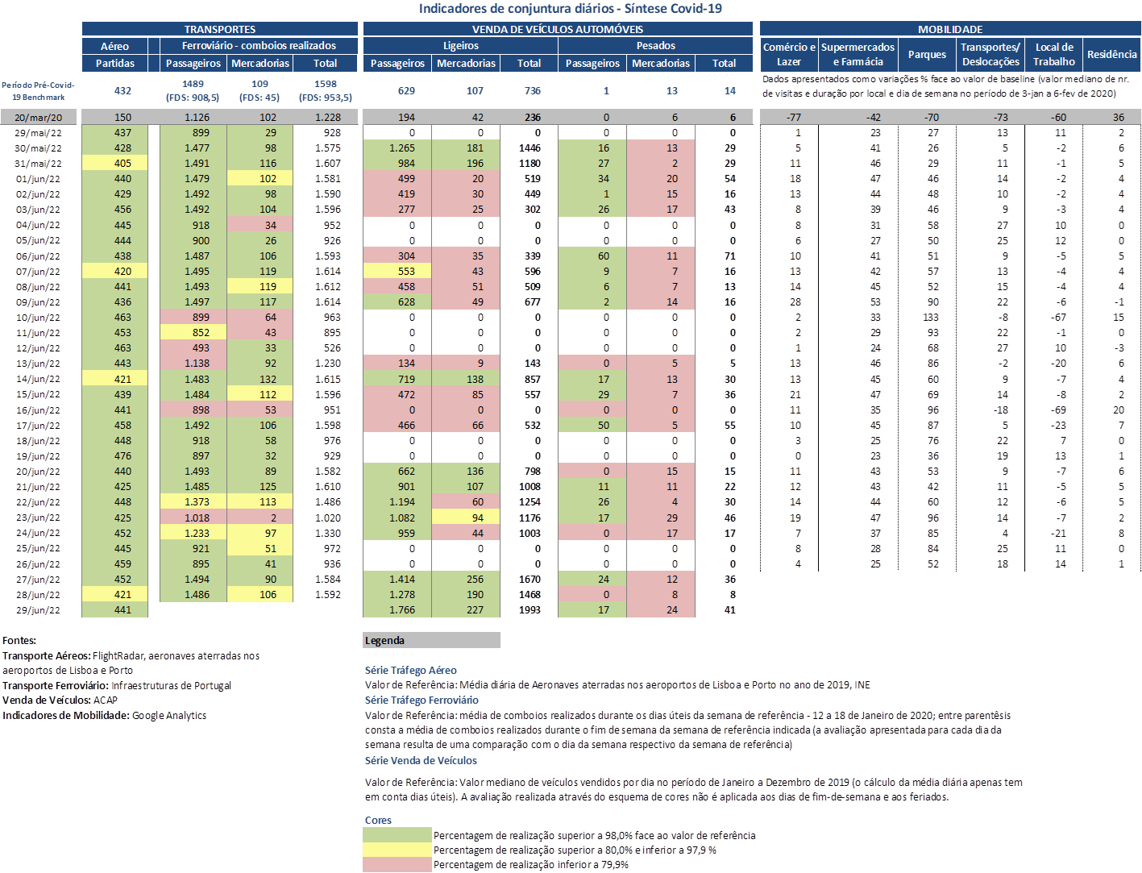The image size is (1142, 873).
Task: Select the Partidas column header
Action: pos(115,63)
